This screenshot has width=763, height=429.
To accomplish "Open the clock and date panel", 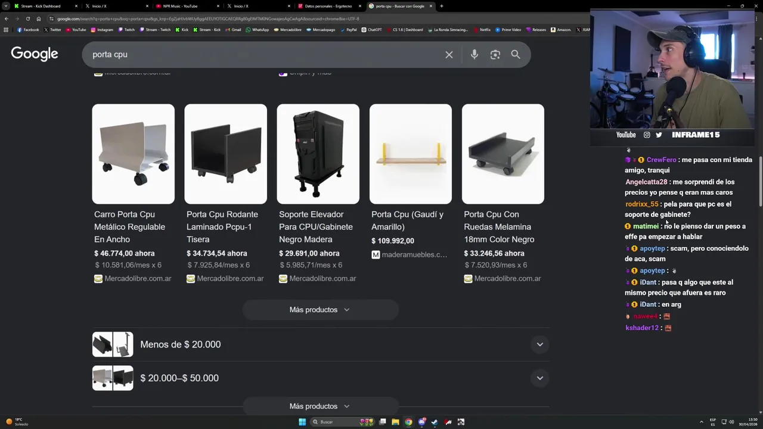I will coord(748,422).
